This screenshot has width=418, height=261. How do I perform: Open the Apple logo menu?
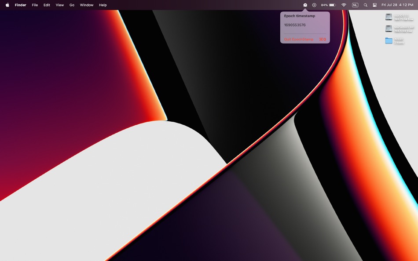click(7, 5)
